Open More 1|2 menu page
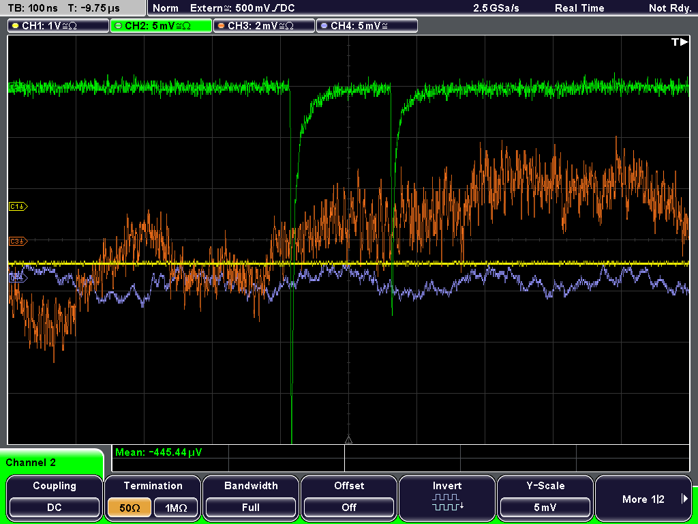698x524 pixels. [x=643, y=498]
